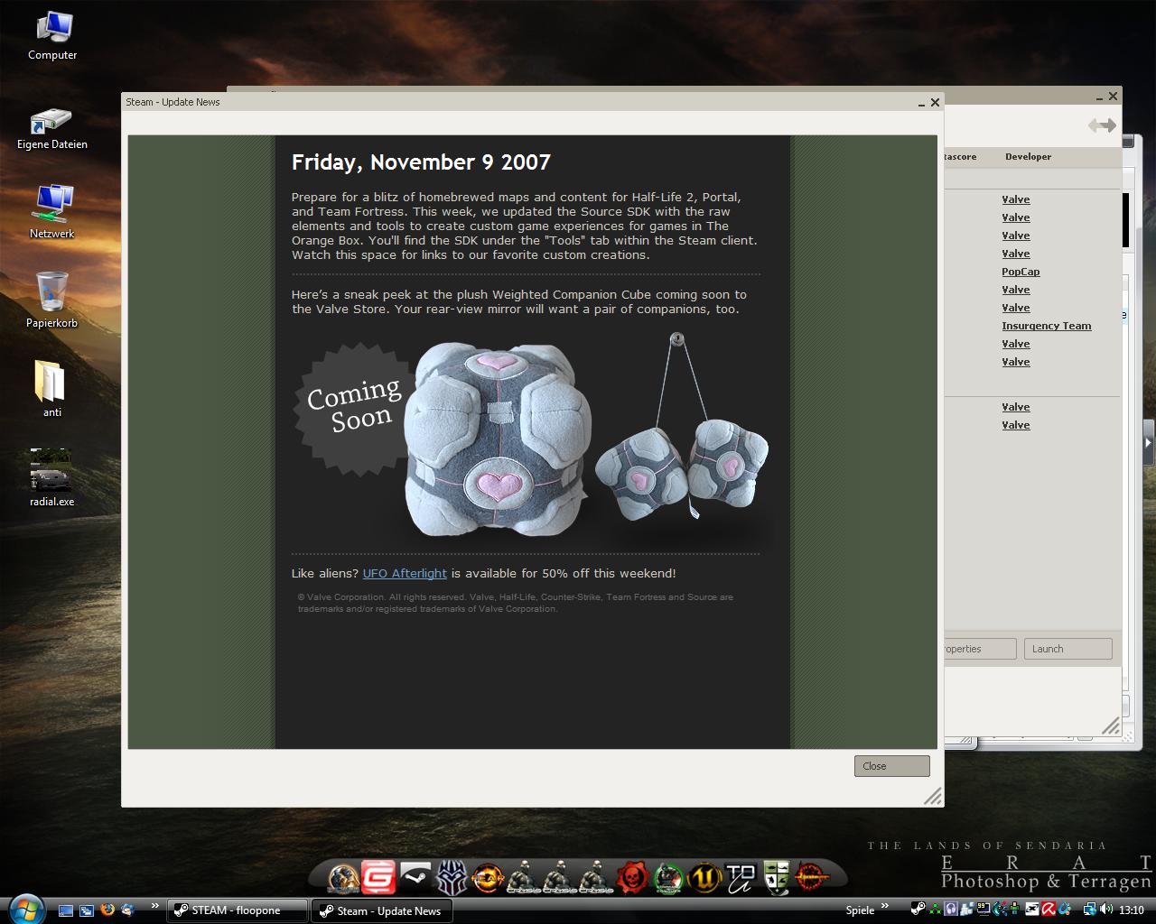This screenshot has width=1156, height=924.
Task: Click Show Desktop in Quick Launch
Action: coord(66,910)
